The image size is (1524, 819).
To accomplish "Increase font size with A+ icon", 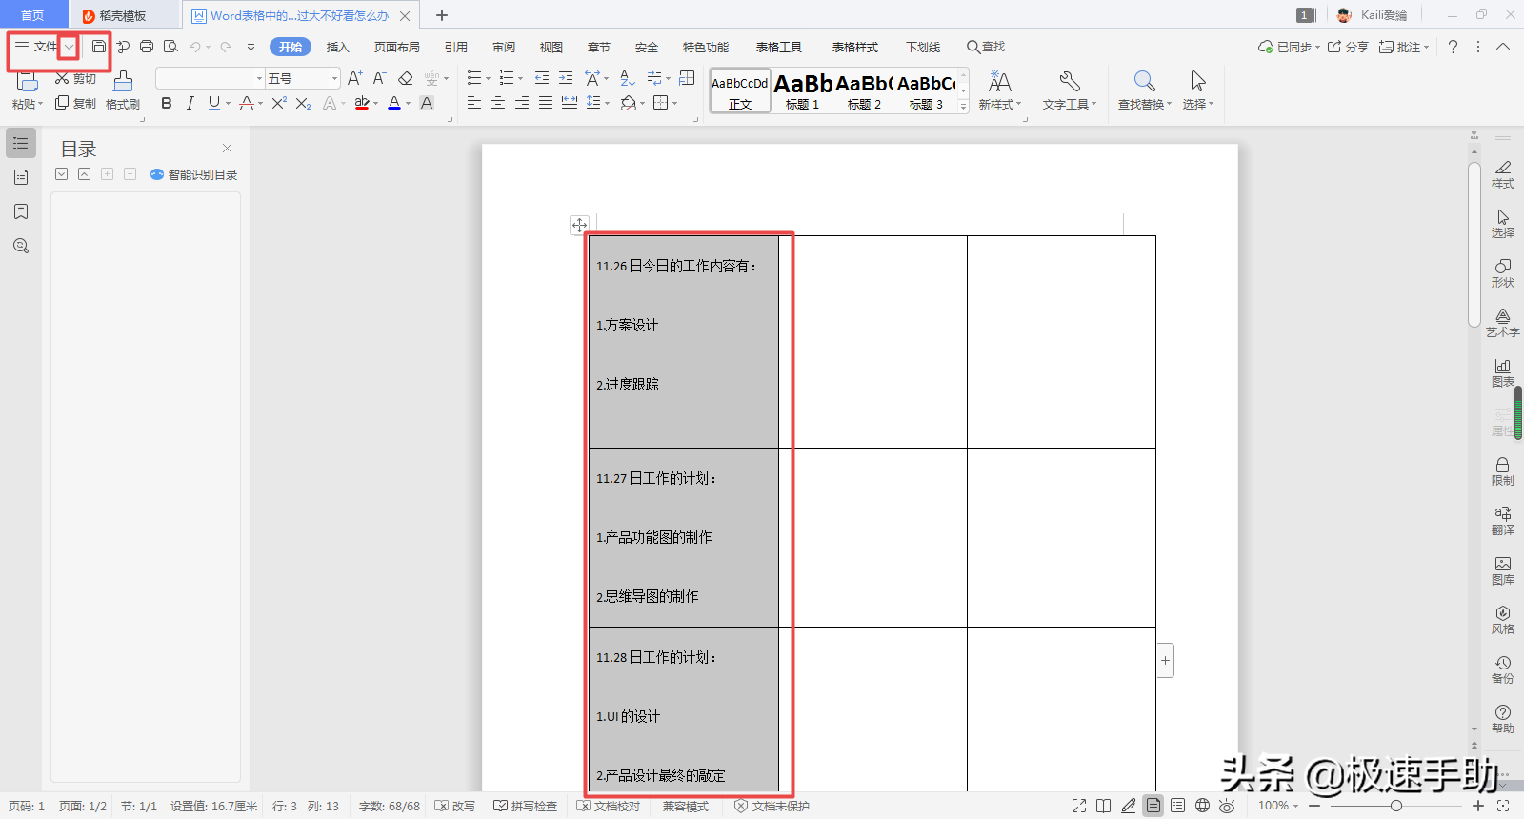I will coord(354,78).
